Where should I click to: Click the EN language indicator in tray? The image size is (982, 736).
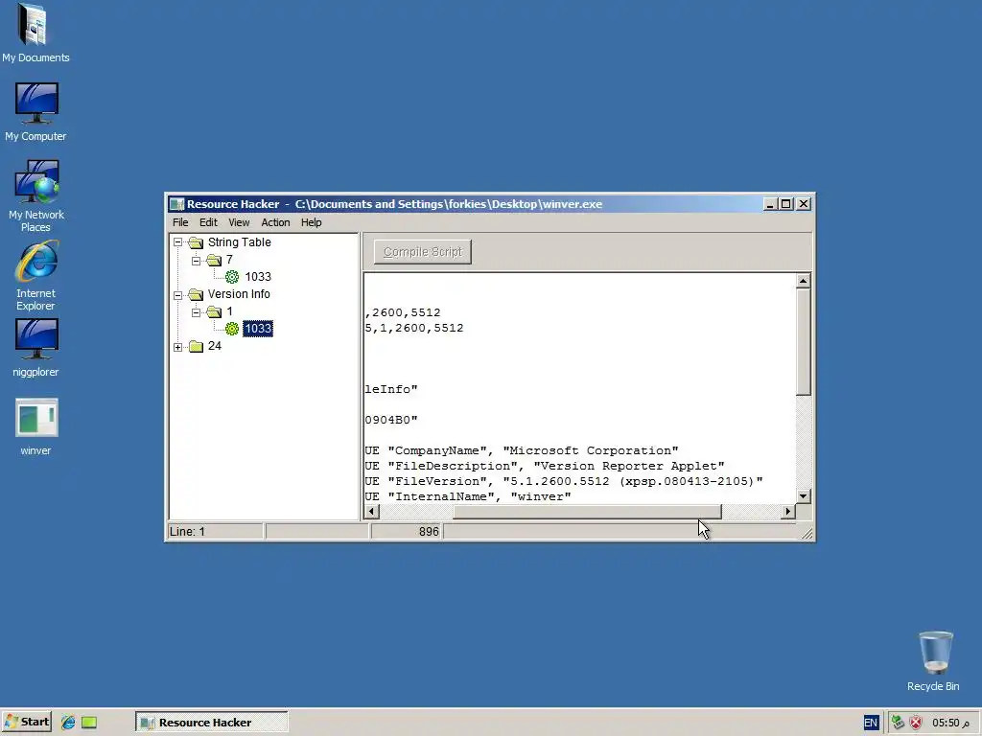[x=871, y=723]
